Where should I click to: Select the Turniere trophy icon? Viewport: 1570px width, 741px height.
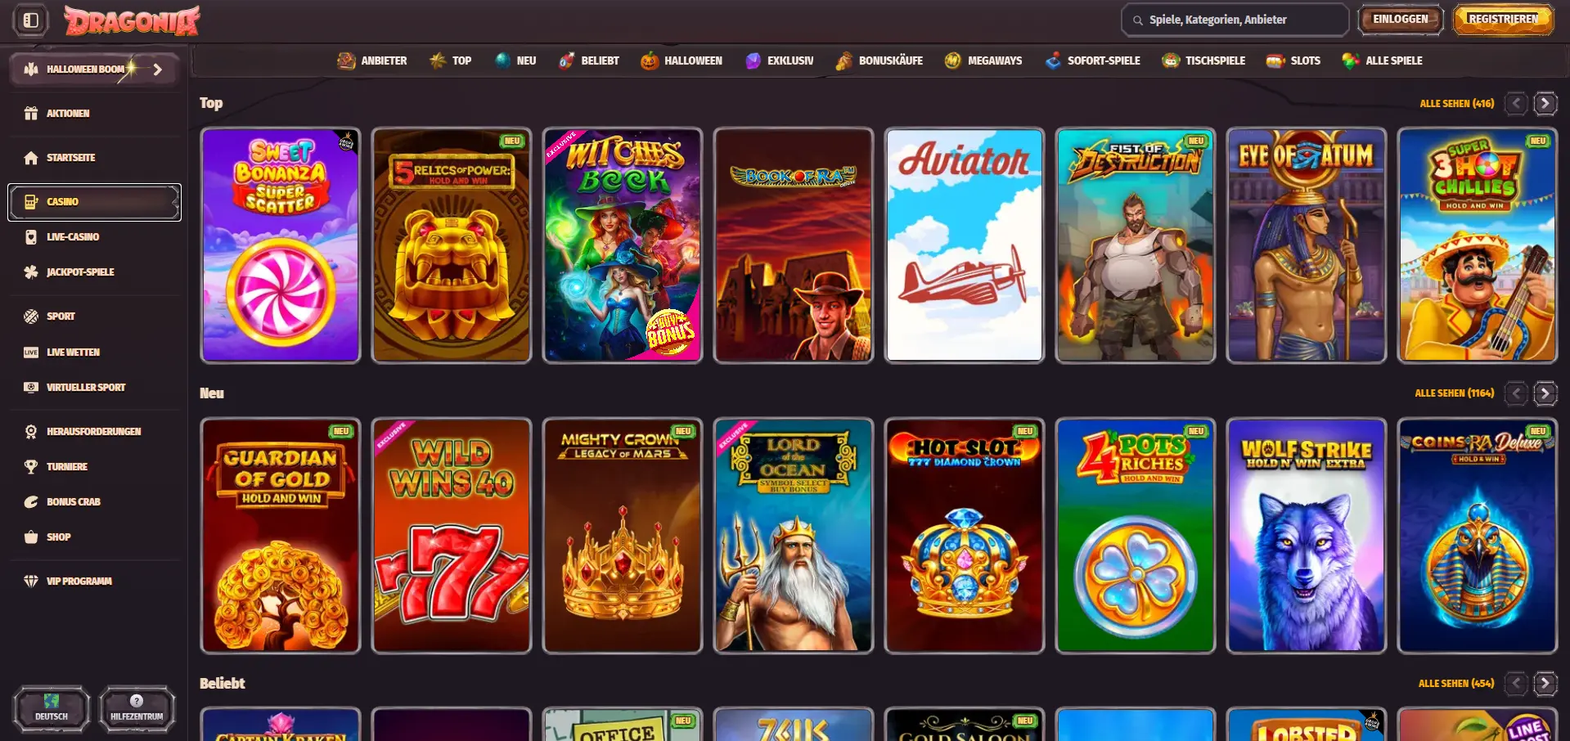tap(30, 466)
